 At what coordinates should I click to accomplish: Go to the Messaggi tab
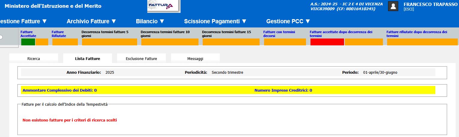[195, 59]
